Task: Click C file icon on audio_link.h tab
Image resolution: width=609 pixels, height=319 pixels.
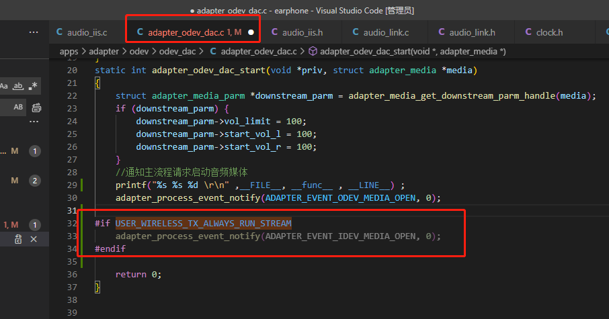Action: pyautogui.click(x=442, y=32)
